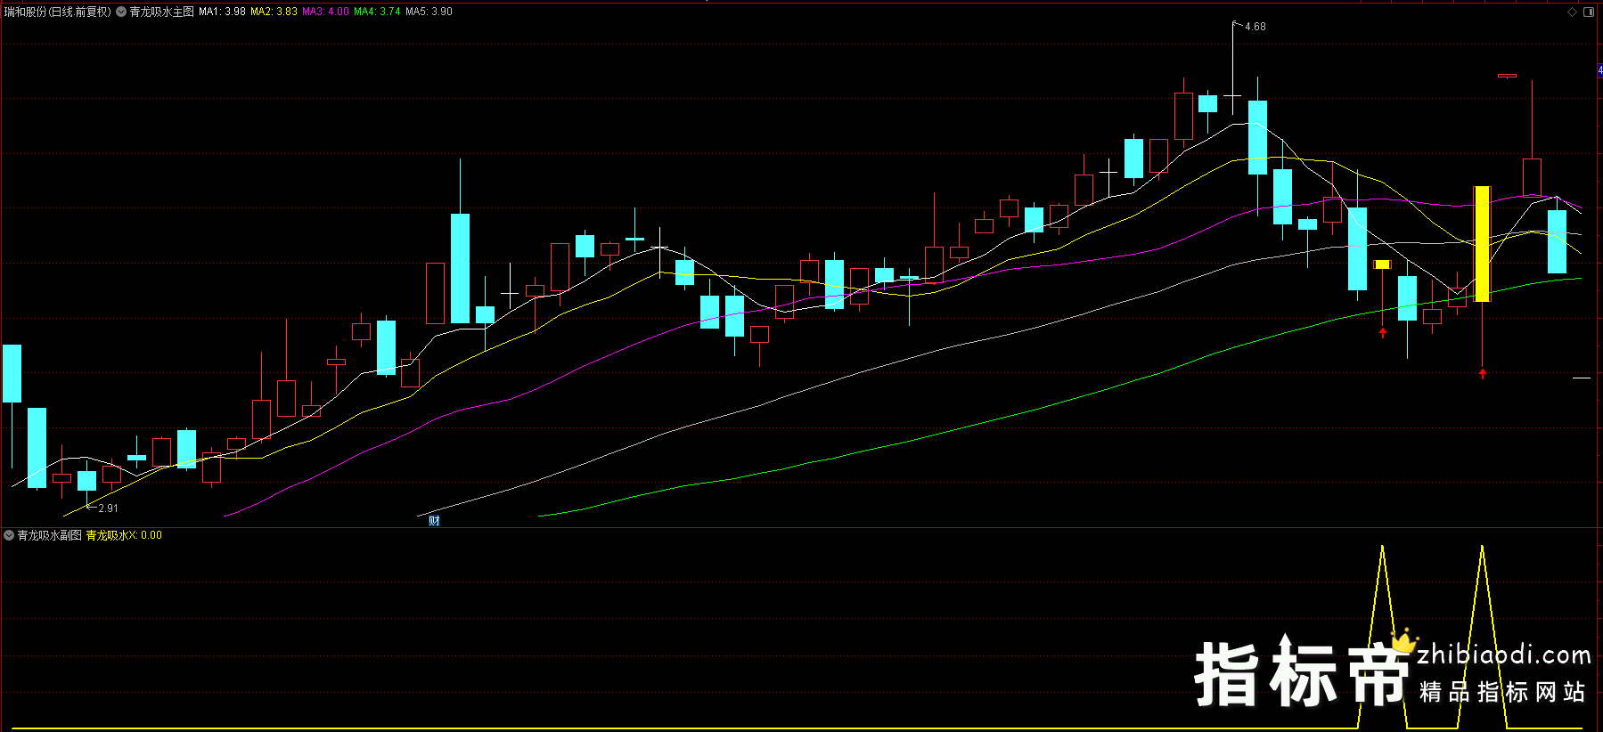This screenshot has width=1603, height=732.
Task: Select the tall yellow signal candlestick
Action: (1482, 244)
